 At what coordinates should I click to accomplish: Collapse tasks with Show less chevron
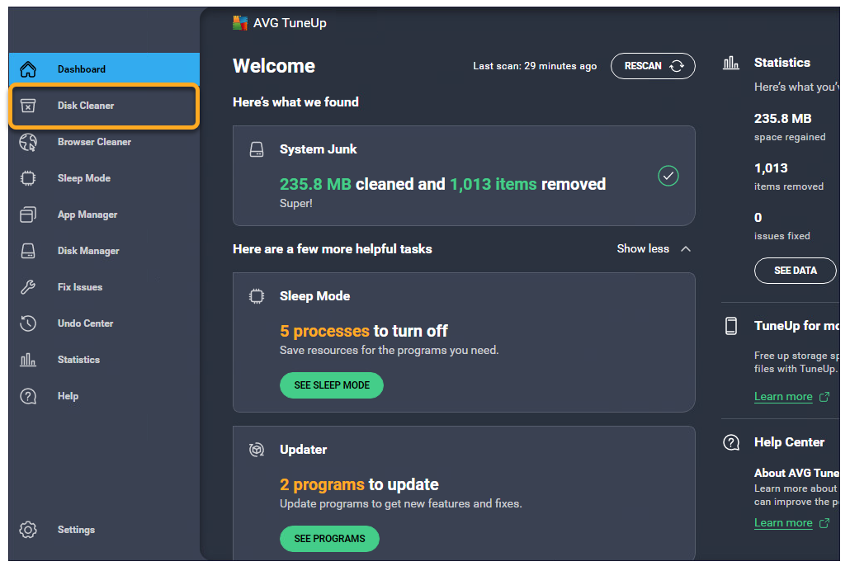click(685, 248)
